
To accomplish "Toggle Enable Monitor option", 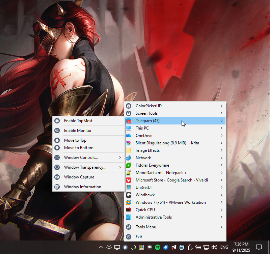I will pyautogui.click(x=78, y=131).
